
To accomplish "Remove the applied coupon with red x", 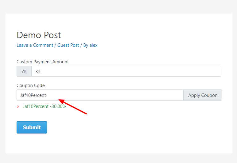I will pyautogui.click(x=18, y=107).
